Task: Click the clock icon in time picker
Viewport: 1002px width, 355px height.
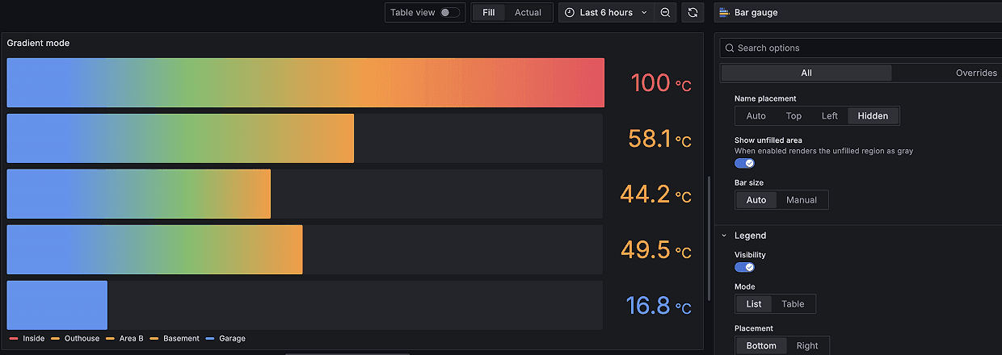Action: pyautogui.click(x=570, y=13)
